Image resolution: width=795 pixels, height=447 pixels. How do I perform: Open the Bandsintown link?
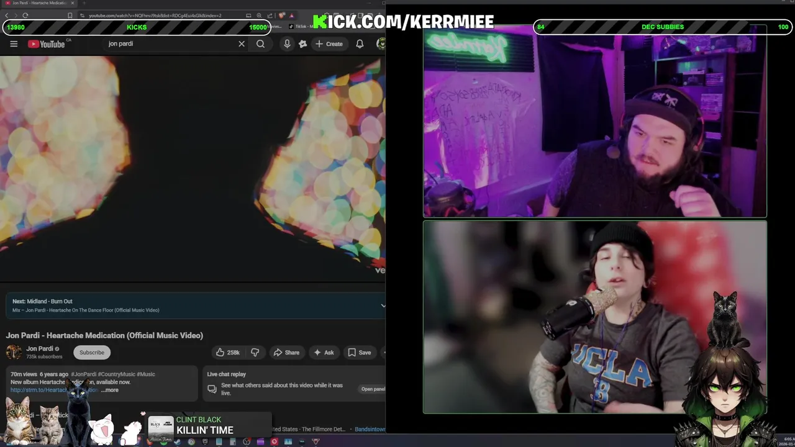[370, 429]
